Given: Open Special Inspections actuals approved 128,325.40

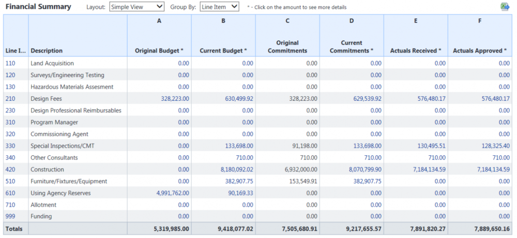Looking at the screenshot, I should pos(496,146).
